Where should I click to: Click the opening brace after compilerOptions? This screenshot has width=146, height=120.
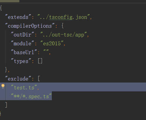(62, 26)
